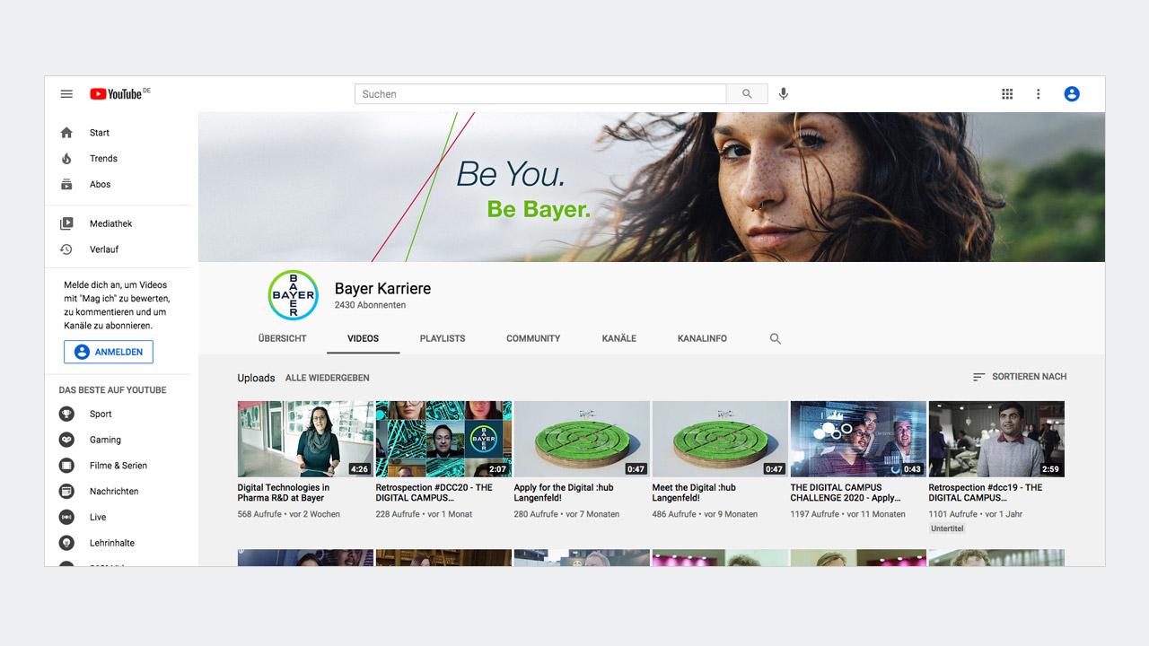
Task: Open Trends flame icon
Action: coord(66,159)
